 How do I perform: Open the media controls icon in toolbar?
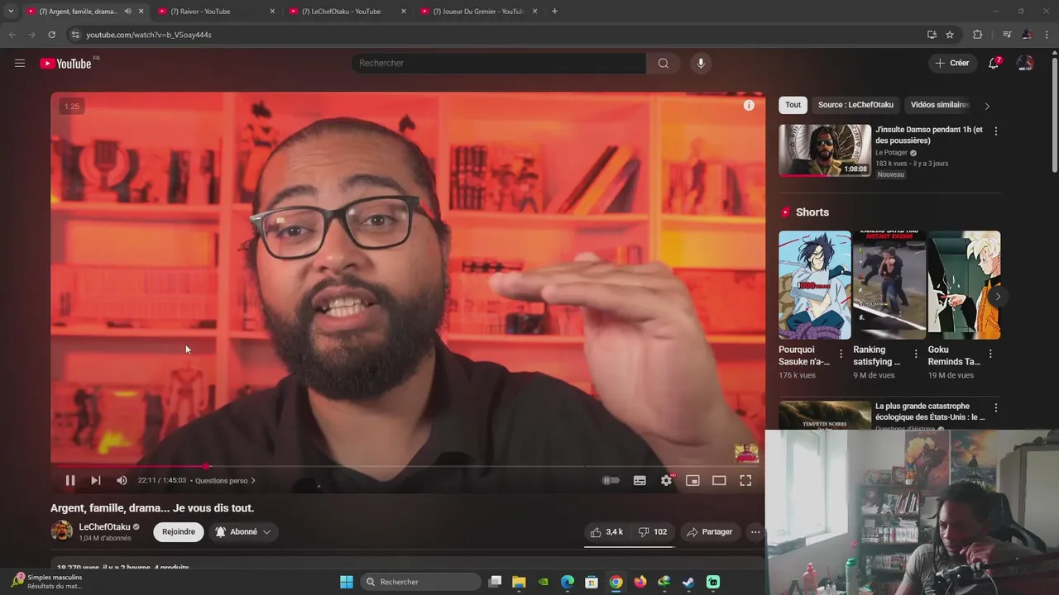pos(1007,35)
